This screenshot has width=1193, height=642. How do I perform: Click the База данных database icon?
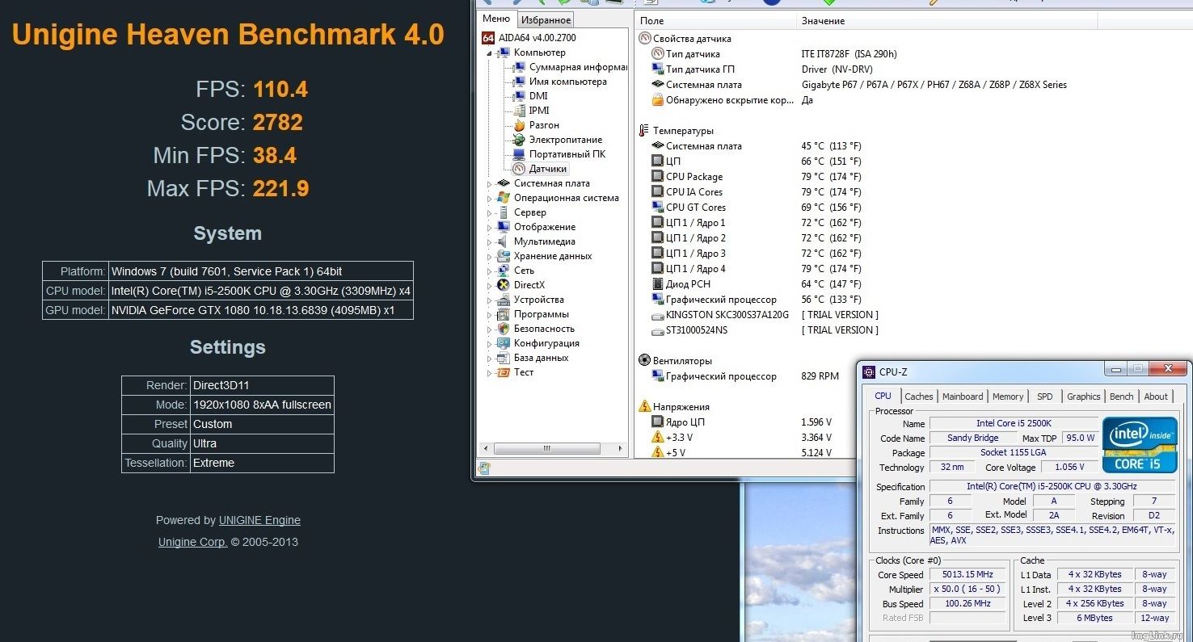tap(504, 358)
